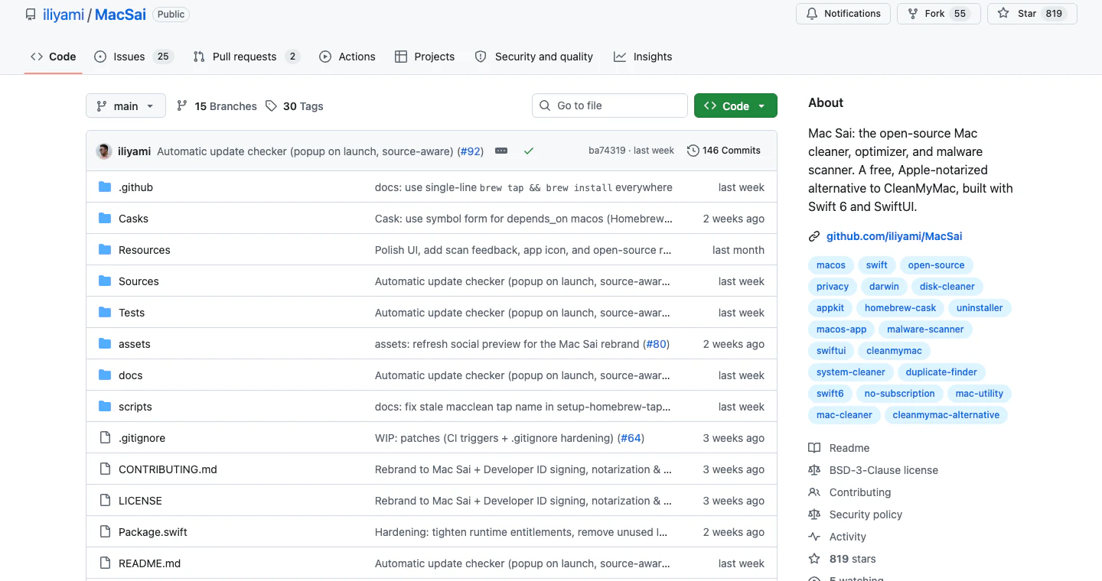Open the iliyami owner link
Image resolution: width=1102 pixels, height=581 pixels.
coord(65,15)
